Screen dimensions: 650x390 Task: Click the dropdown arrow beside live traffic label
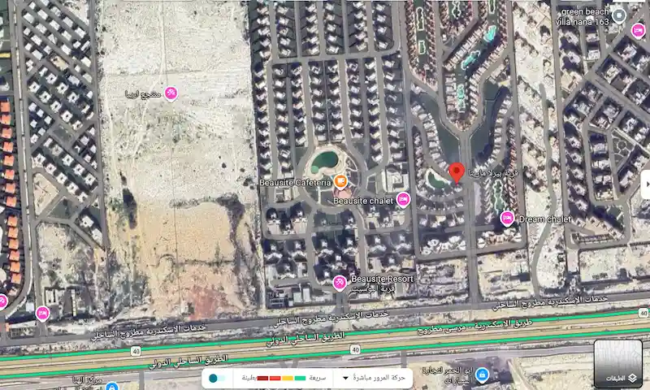tap(345, 378)
